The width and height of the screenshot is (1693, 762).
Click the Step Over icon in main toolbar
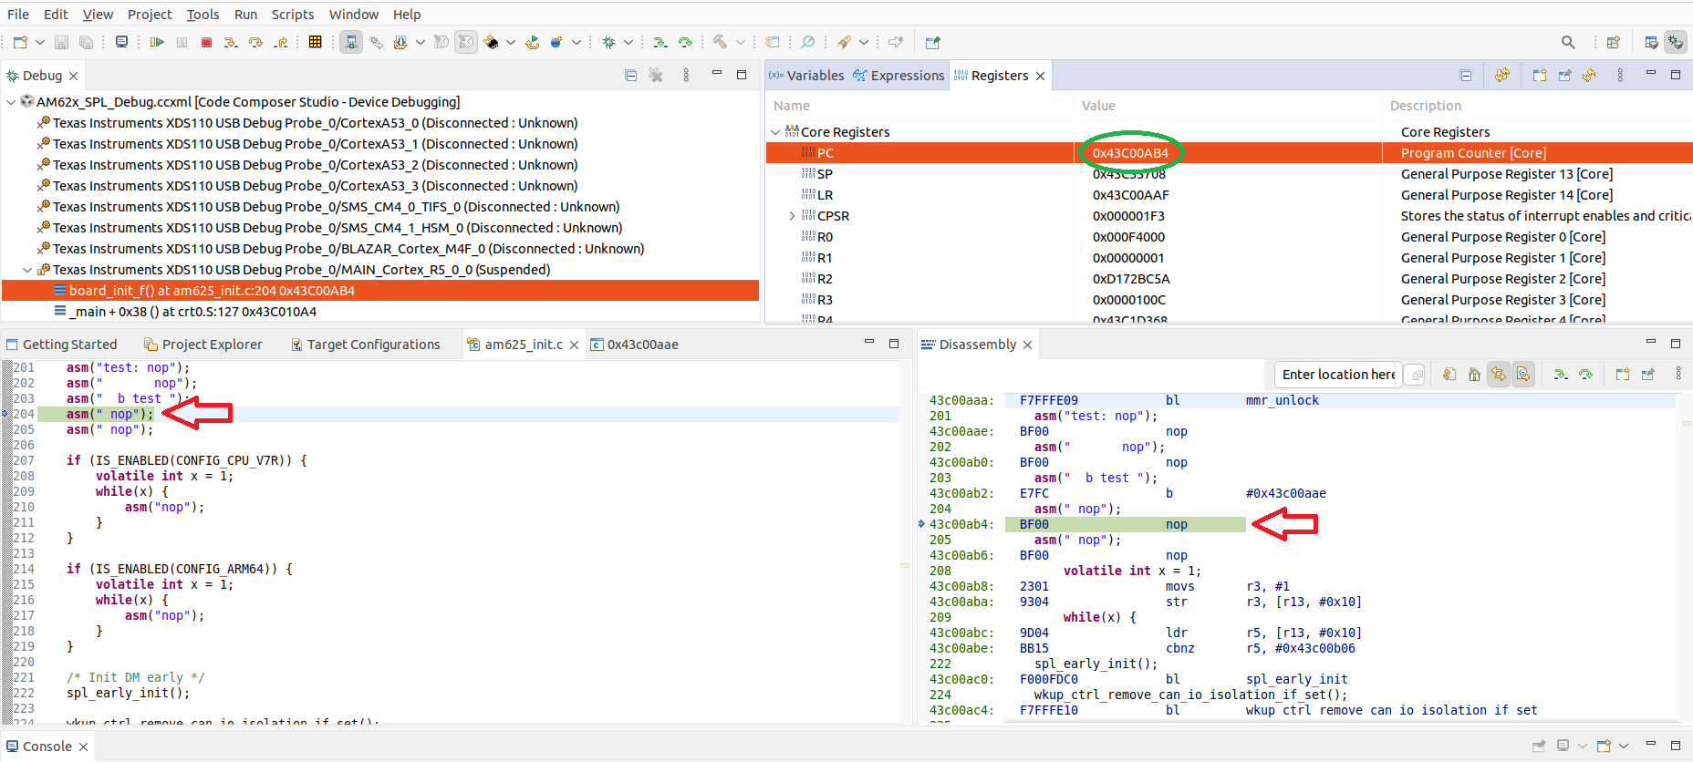tap(255, 42)
